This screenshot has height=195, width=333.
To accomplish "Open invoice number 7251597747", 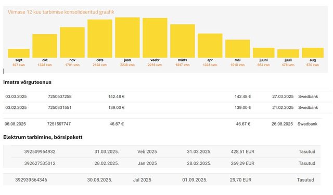I will (x=59, y=124).
